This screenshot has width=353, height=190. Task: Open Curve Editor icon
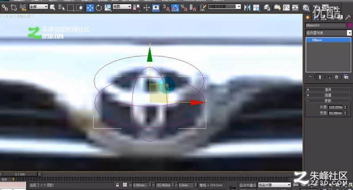[286, 8]
